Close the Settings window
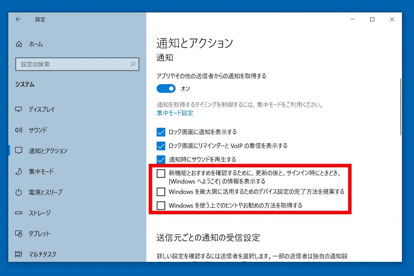The height and width of the screenshot is (276, 414). (392, 20)
